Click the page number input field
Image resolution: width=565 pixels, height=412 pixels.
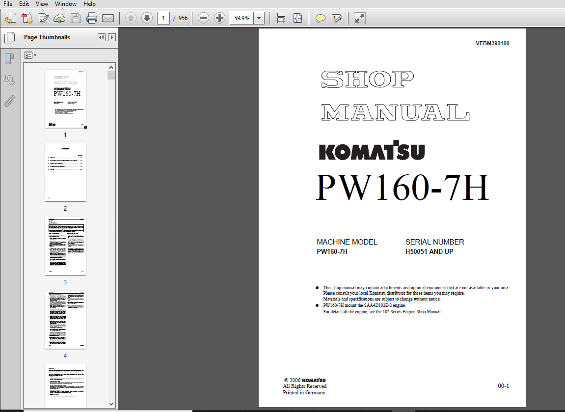[163, 18]
